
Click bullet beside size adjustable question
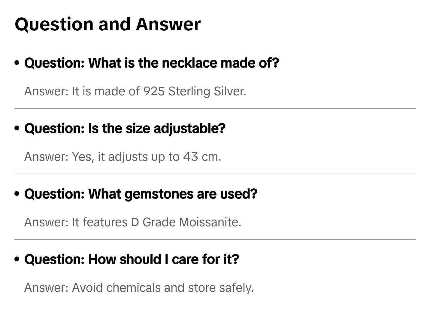(17, 128)
